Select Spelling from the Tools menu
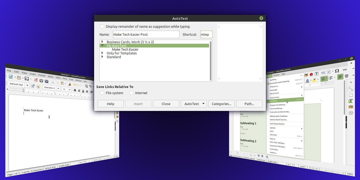 [x=273, y=79]
